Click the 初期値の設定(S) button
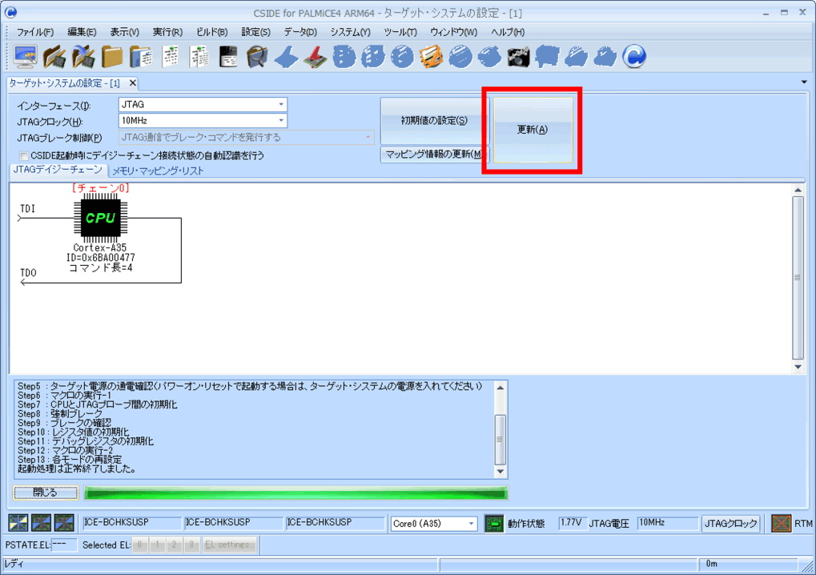Image resolution: width=816 pixels, height=575 pixels. coord(434,121)
